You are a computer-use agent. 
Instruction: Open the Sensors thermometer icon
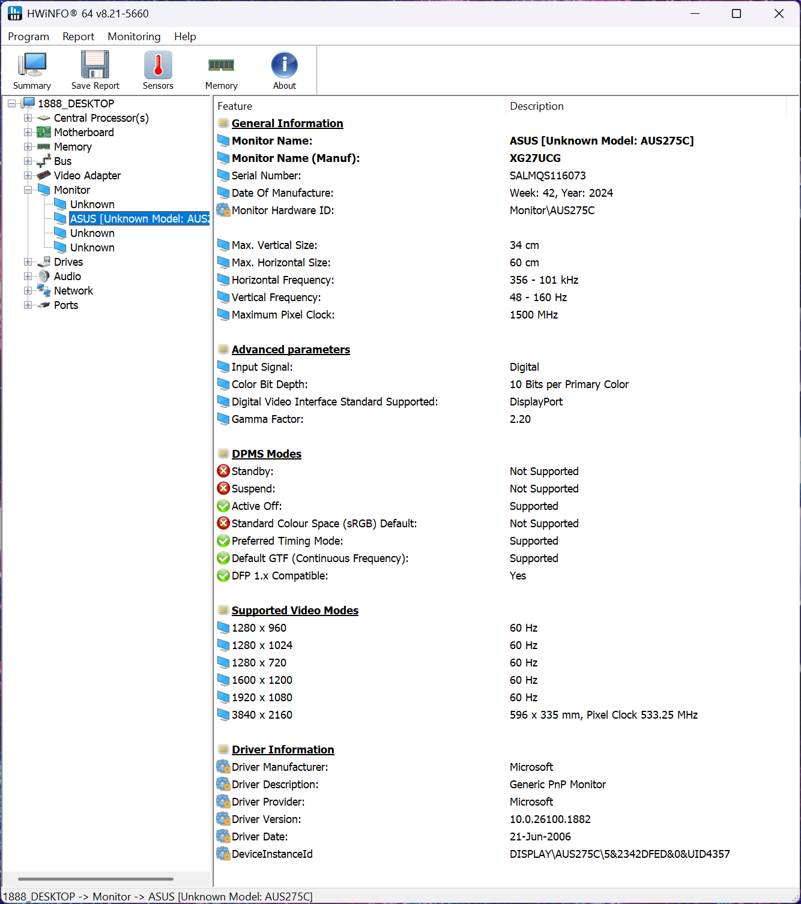click(158, 65)
